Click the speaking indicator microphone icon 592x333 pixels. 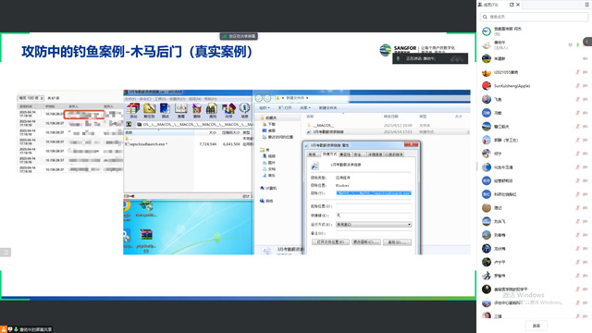(x=398, y=59)
